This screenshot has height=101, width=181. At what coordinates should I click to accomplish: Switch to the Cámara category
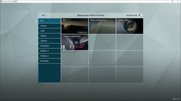click(49, 41)
